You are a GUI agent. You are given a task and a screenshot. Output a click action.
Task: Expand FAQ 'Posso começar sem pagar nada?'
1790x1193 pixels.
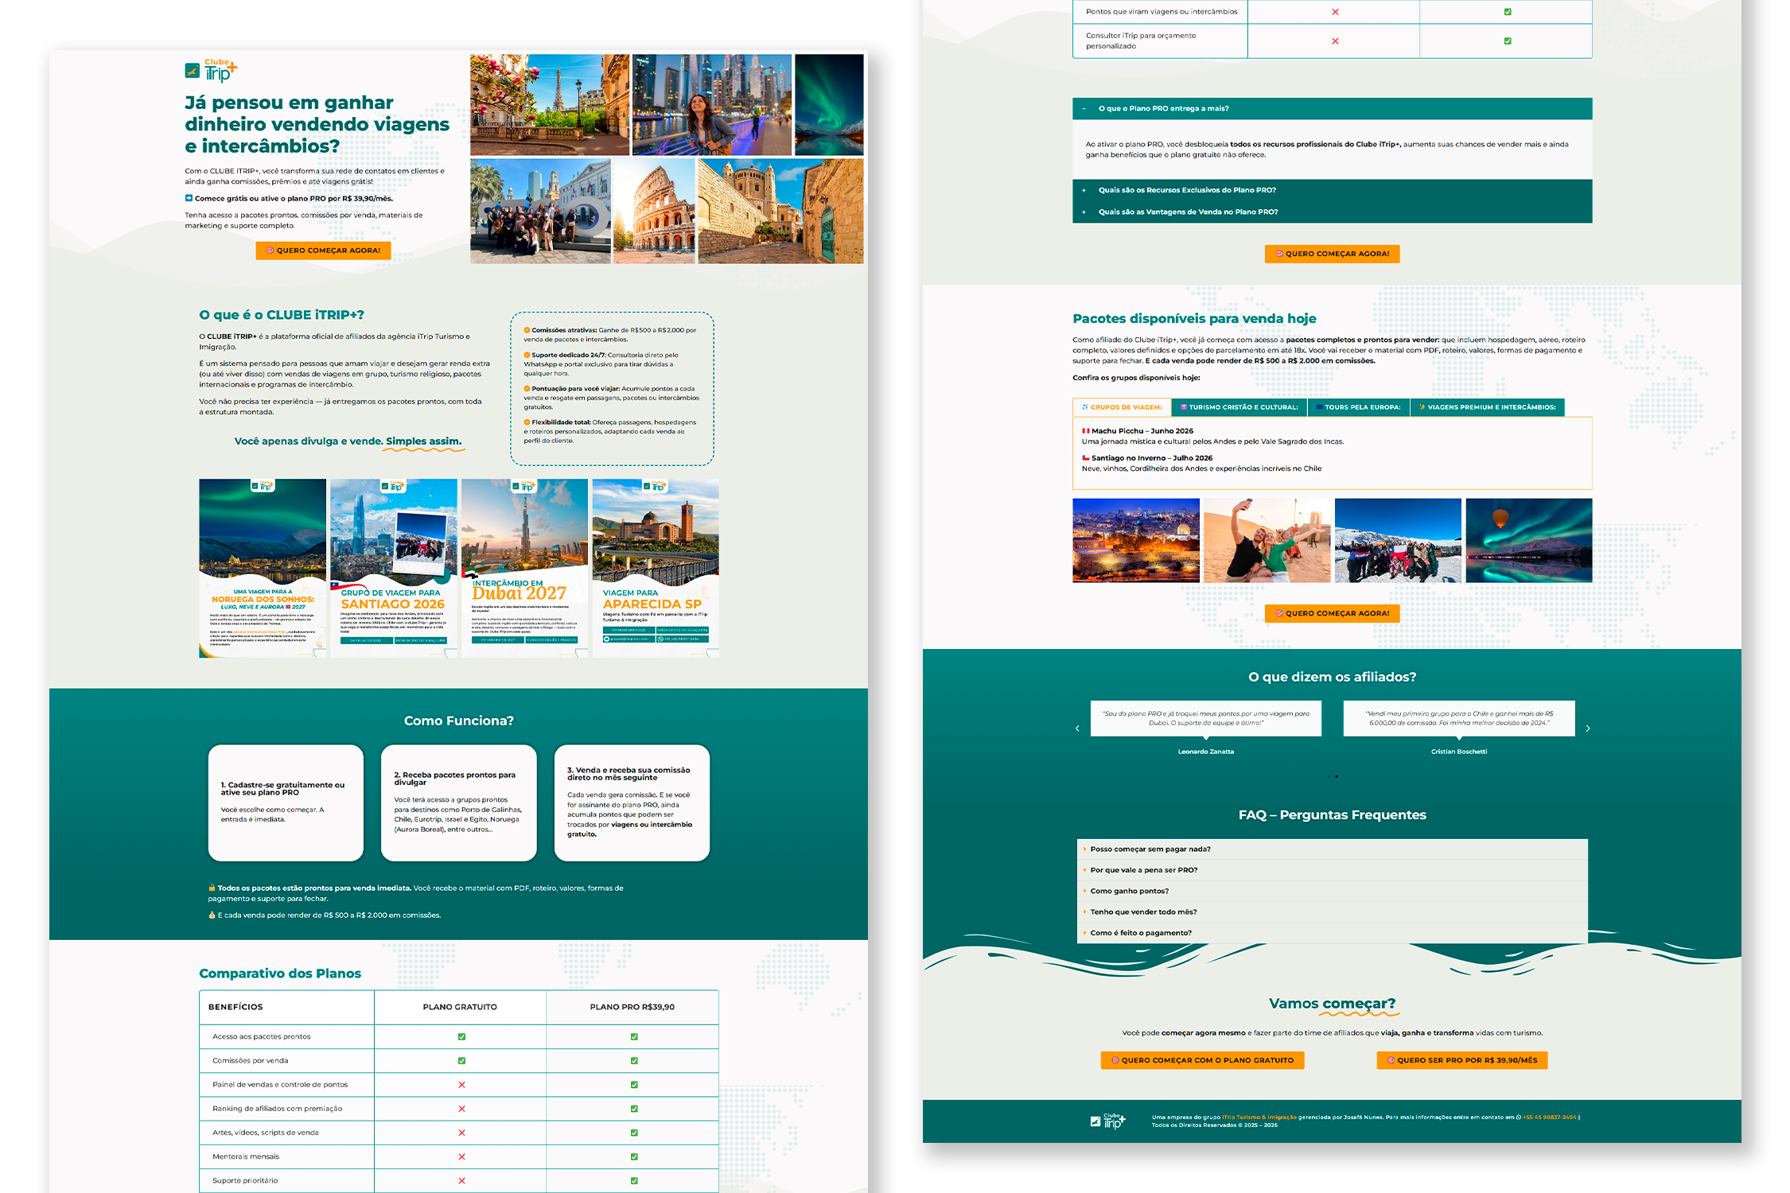tap(1150, 849)
